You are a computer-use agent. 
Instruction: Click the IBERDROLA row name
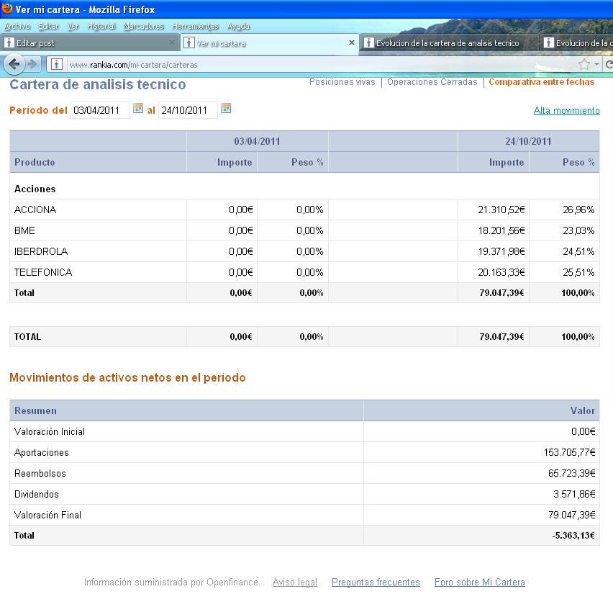[x=41, y=251]
